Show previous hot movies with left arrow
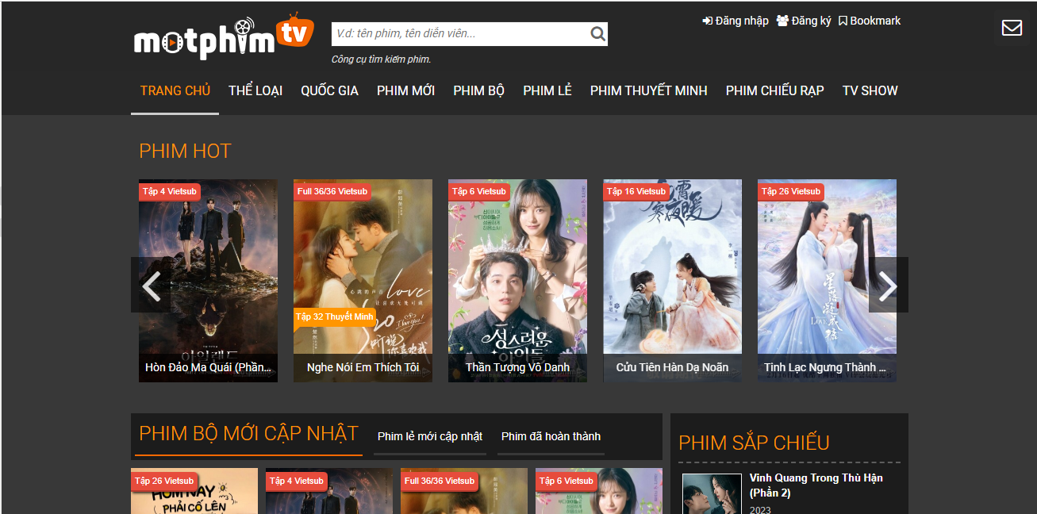1037x514 pixels. pos(151,285)
